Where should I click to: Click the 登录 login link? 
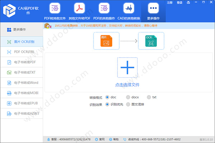[x=180, y=3]
